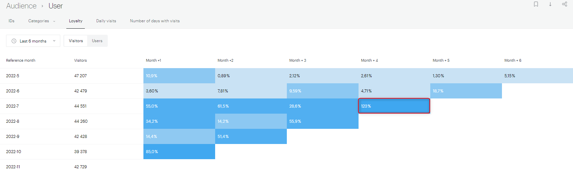The height and width of the screenshot is (174, 573).
Task: Switch to Visitors view toggle
Action: [76, 41]
